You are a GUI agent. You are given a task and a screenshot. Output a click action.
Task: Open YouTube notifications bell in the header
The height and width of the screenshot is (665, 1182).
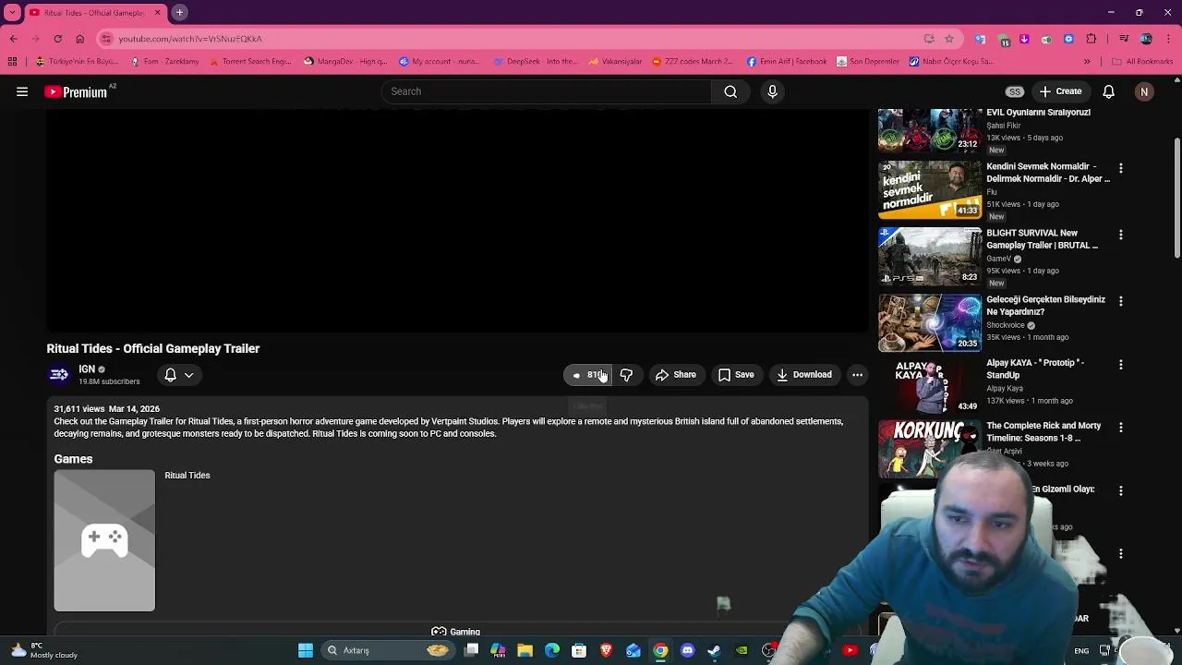[1108, 91]
